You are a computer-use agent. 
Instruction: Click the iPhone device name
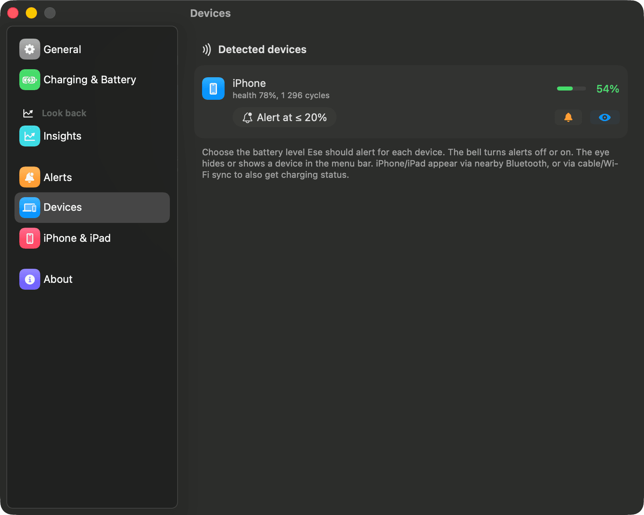tap(249, 83)
